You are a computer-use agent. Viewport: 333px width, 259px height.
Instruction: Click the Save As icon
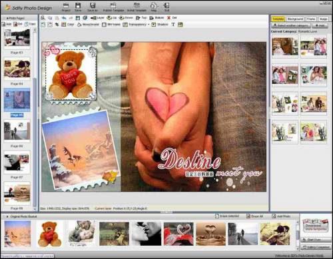click(x=93, y=7)
